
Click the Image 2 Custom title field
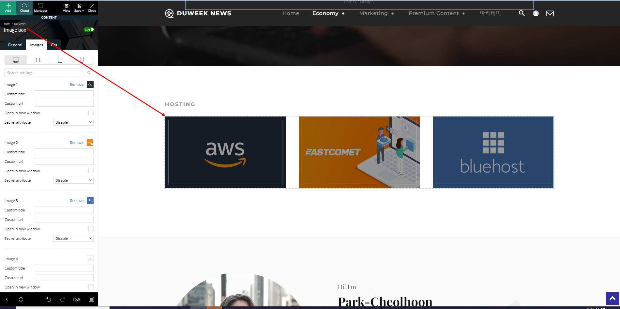click(64, 152)
